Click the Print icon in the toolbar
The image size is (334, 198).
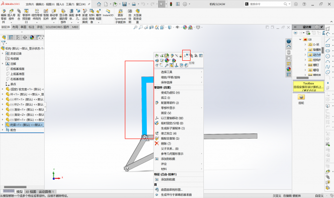pos(134,4)
